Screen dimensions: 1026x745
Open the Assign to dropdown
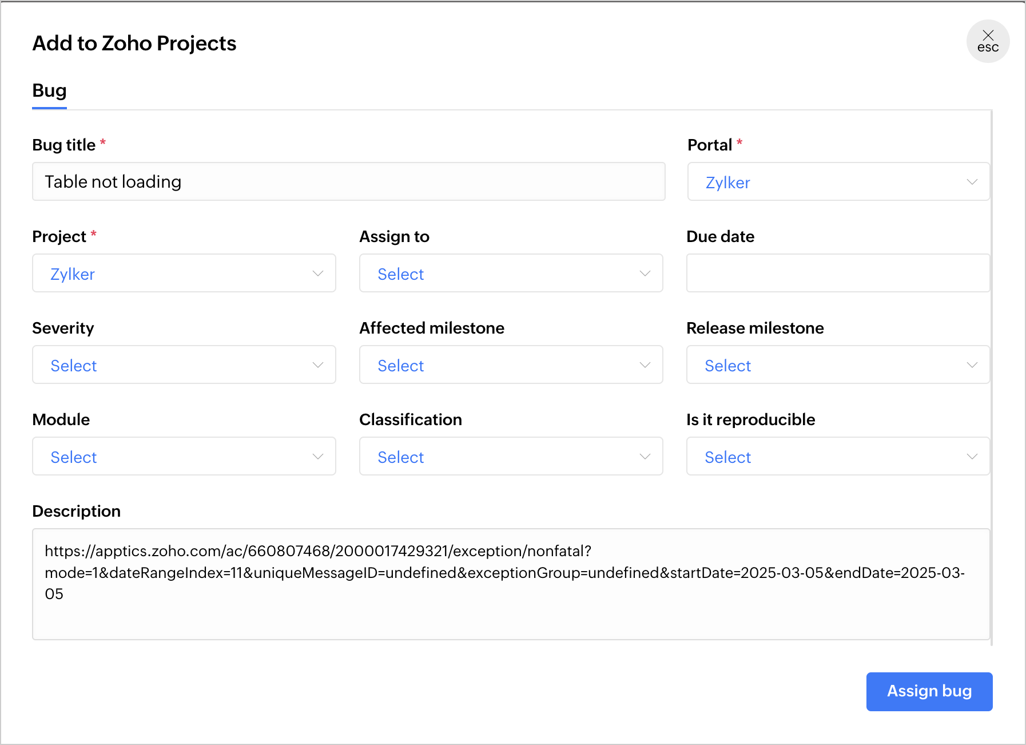(x=511, y=273)
